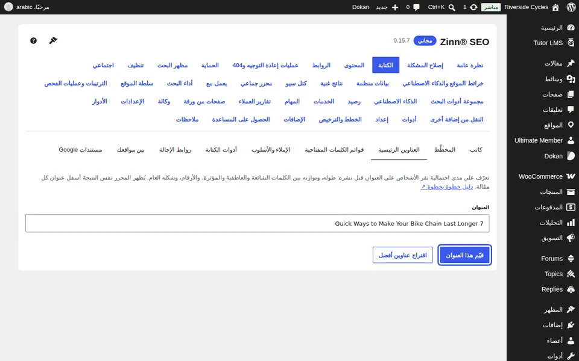This screenshot has height=361, width=579.
Task: Switch to إصلاح المشكلة tab
Action: [x=425, y=65]
